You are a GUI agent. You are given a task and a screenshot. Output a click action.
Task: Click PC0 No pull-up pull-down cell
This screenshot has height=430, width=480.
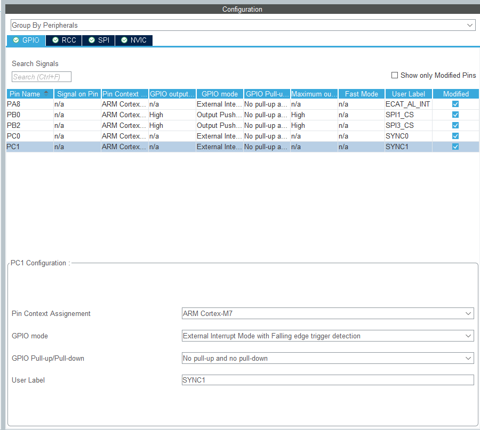pos(267,136)
